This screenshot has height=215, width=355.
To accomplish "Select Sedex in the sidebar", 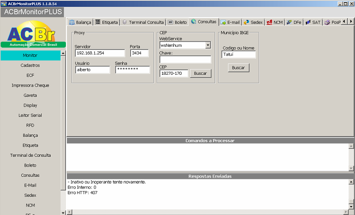I will click(30, 195).
